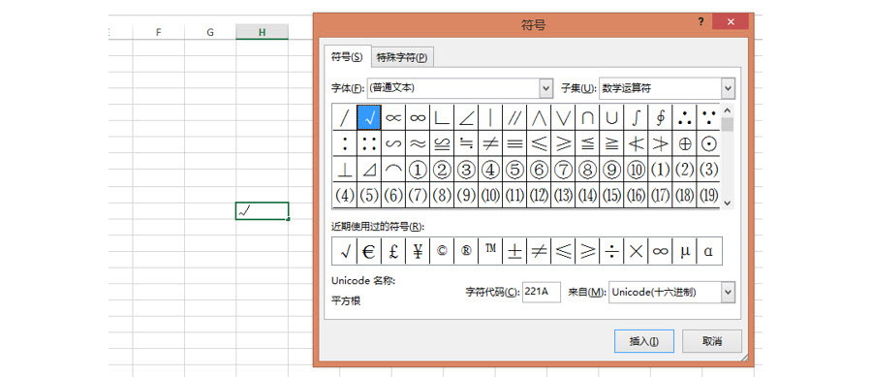This screenshot has height=377, width=872.
Task: Select column F header in the spreadsheet
Action: [159, 32]
